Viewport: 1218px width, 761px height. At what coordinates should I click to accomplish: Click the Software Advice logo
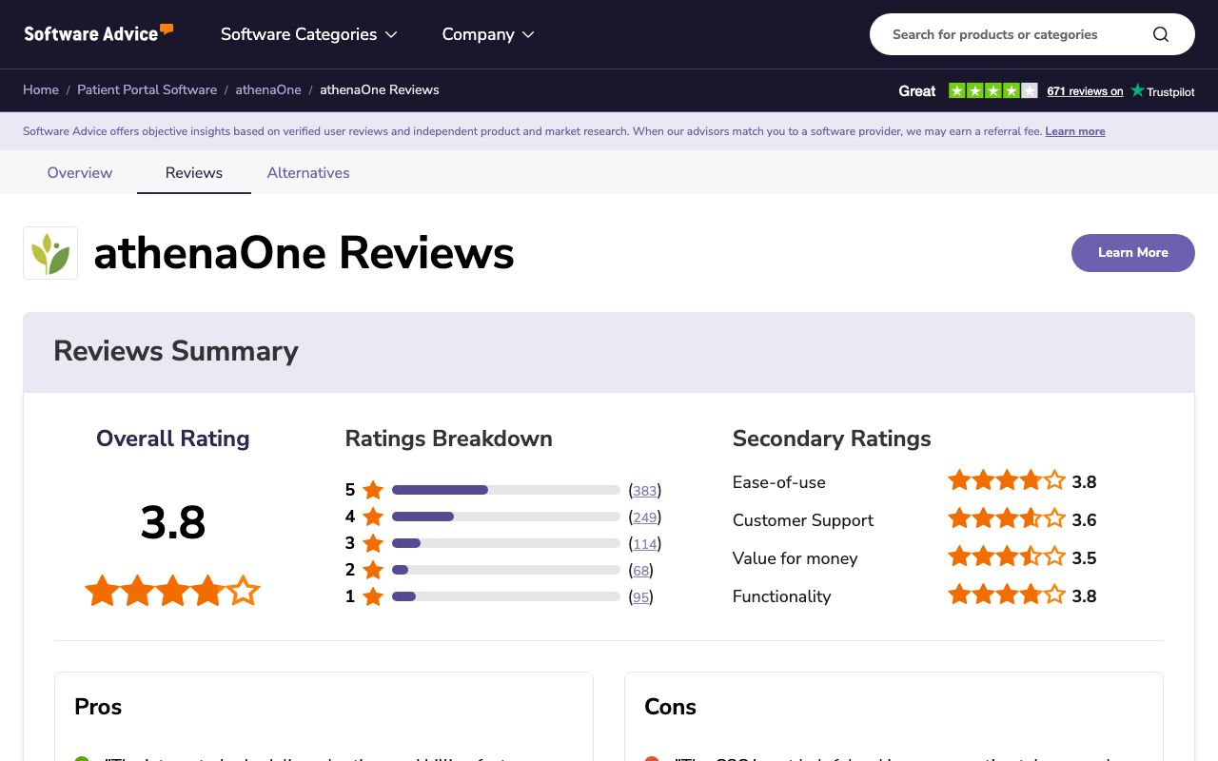(99, 33)
